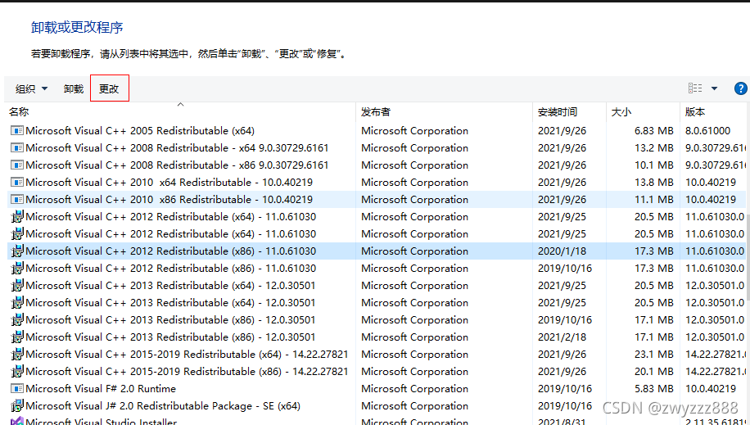This screenshot has height=425, width=750.
Task: Click install date of the Visual J# row
Action: tap(565, 406)
